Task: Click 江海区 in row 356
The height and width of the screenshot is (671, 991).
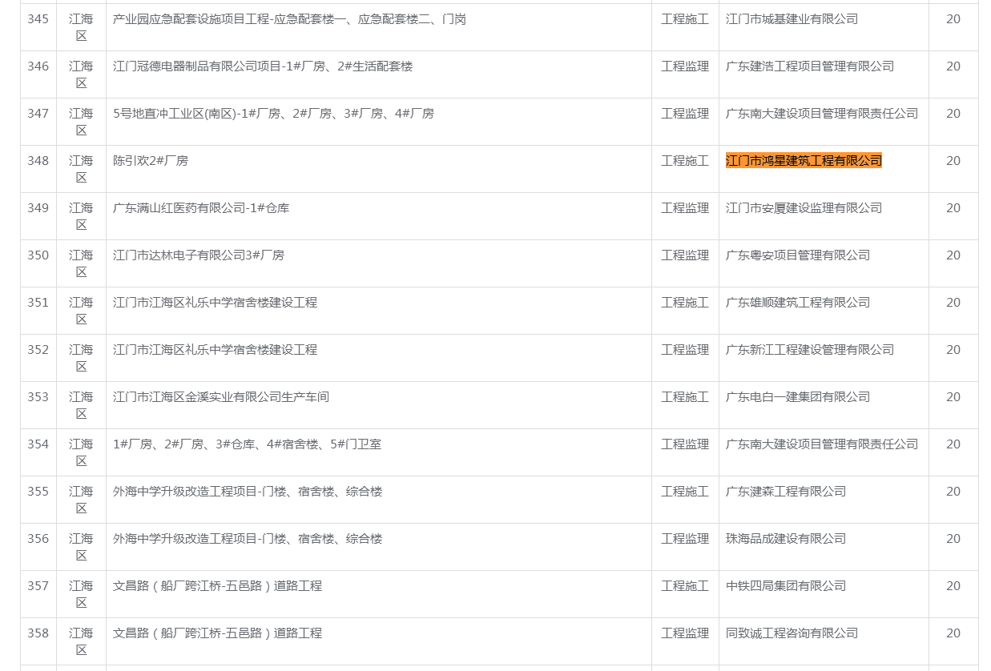Action: point(81,547)
